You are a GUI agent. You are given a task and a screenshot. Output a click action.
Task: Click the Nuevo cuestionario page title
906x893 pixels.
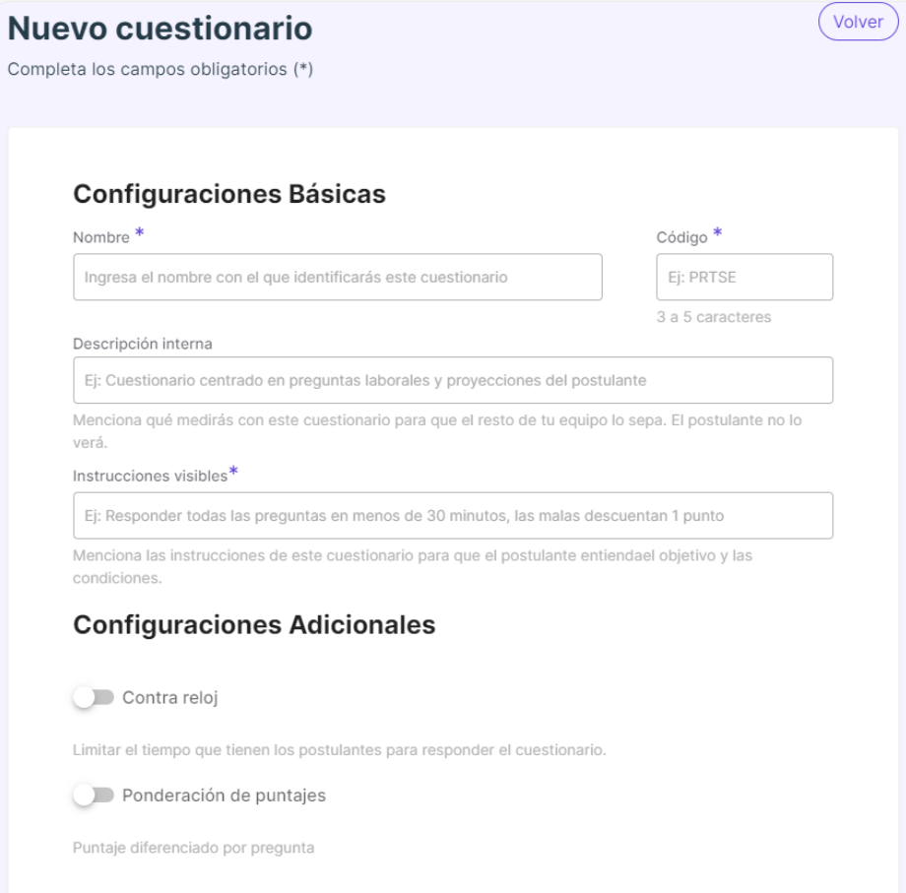click(161, 29)
